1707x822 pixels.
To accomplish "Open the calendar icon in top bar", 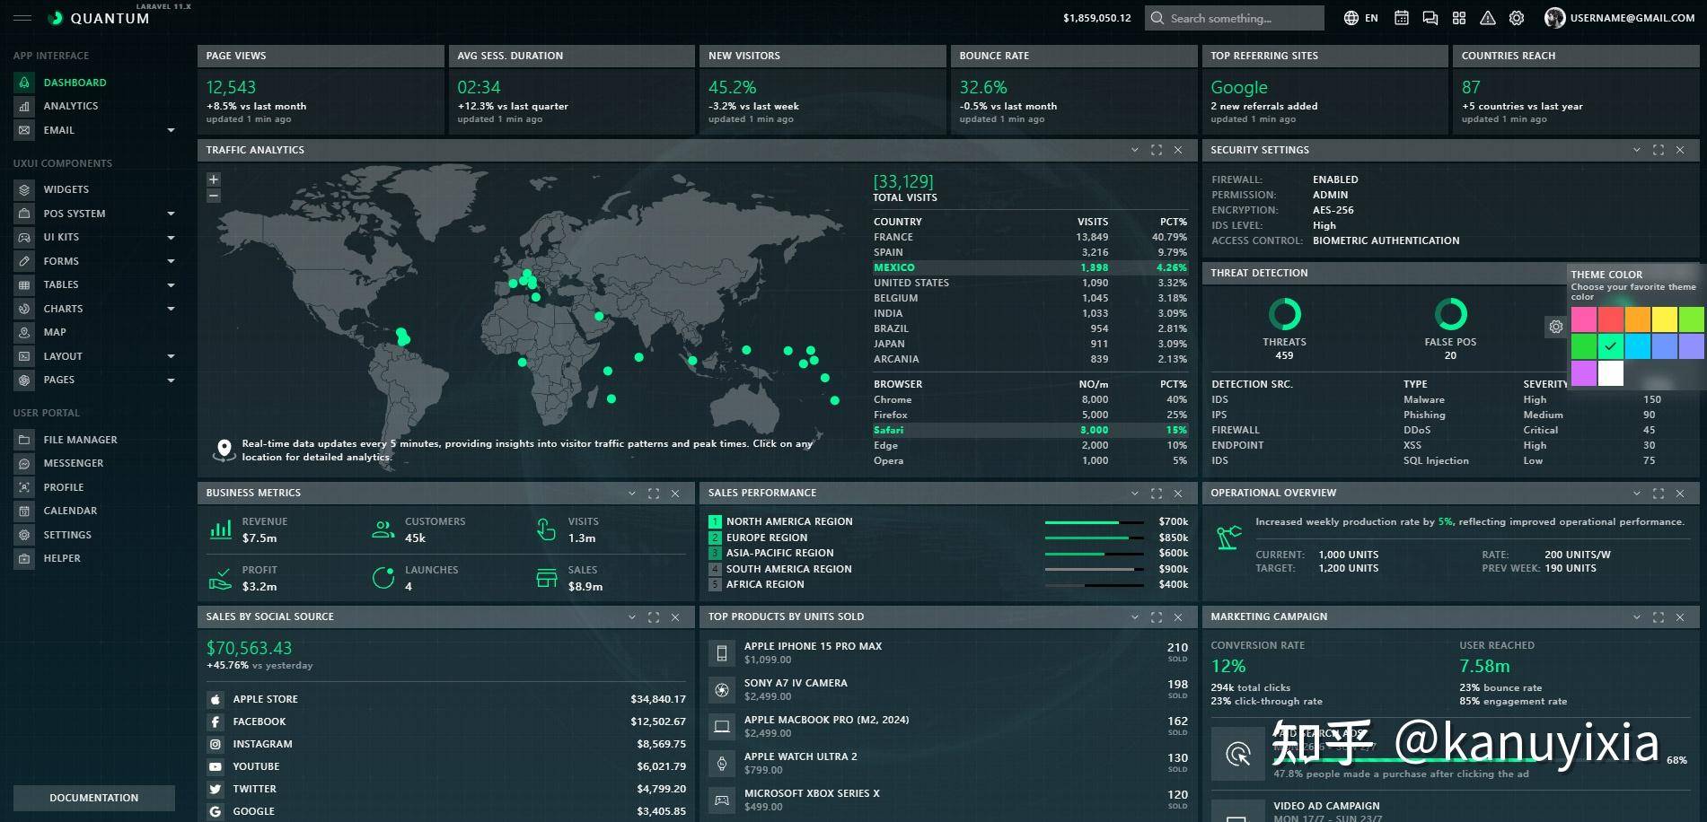I will coord(1401,18).
